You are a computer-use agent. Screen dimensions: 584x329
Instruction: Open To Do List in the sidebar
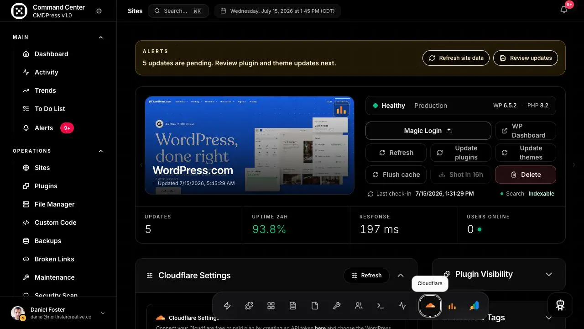(50, 109)
